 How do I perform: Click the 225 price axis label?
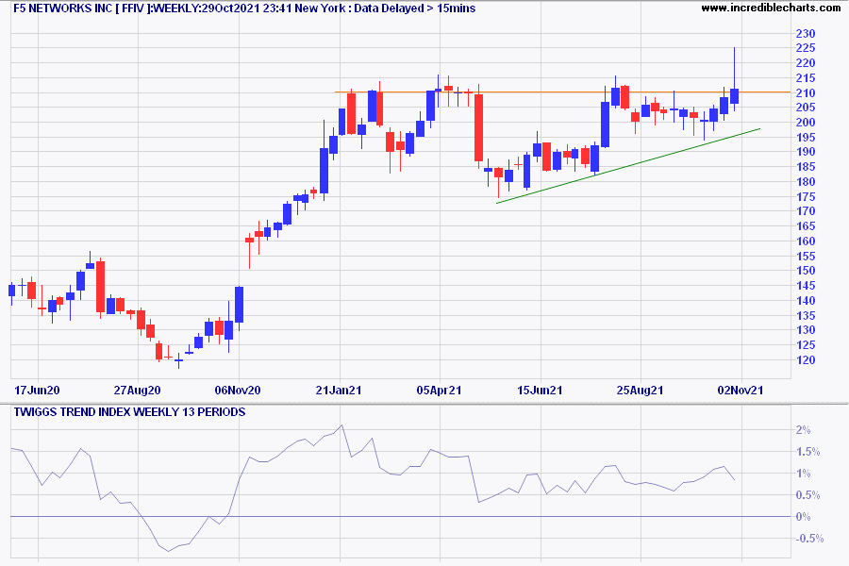click(x=806, y=48)
